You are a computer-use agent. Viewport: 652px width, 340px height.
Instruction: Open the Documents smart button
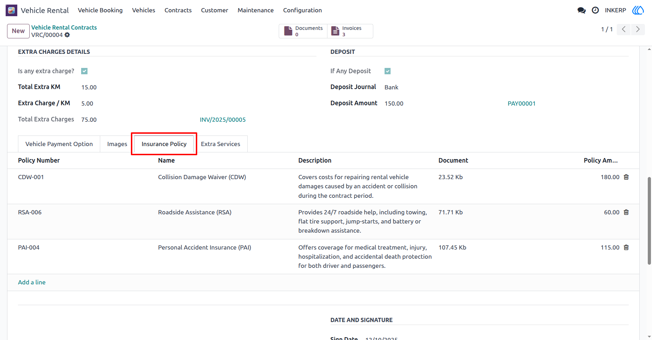click(x=303, y=31)
